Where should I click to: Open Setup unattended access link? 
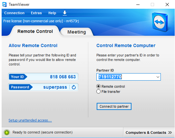point(30,120)
